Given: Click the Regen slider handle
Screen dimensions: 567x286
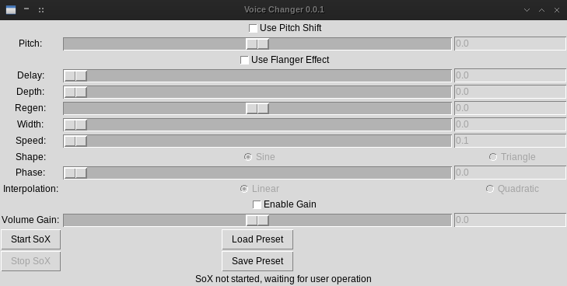Looking at the screenshot, I should coord(257,108).
